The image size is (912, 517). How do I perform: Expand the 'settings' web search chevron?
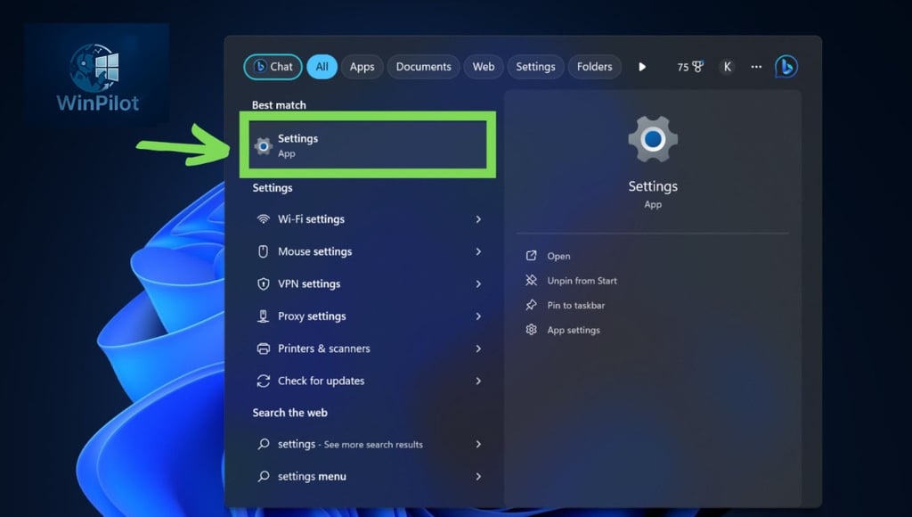tap(478, 444)
